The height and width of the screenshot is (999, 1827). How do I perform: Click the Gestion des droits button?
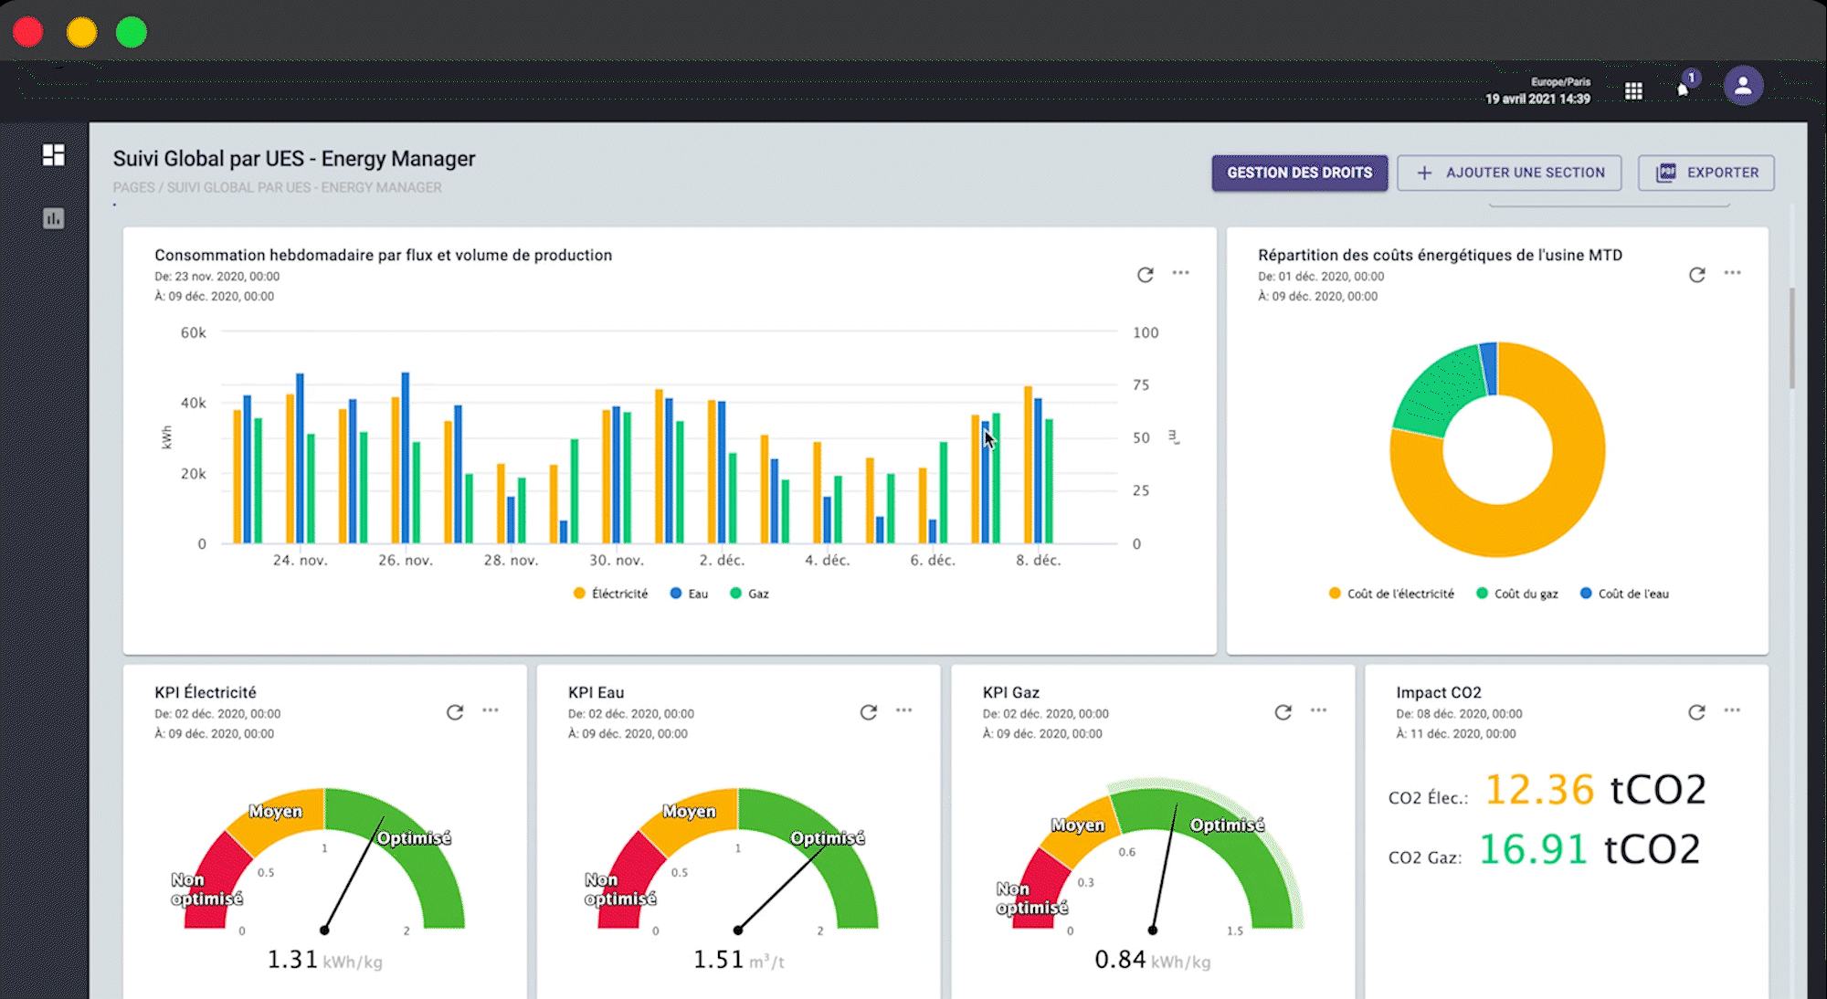tap(1299, 173)
